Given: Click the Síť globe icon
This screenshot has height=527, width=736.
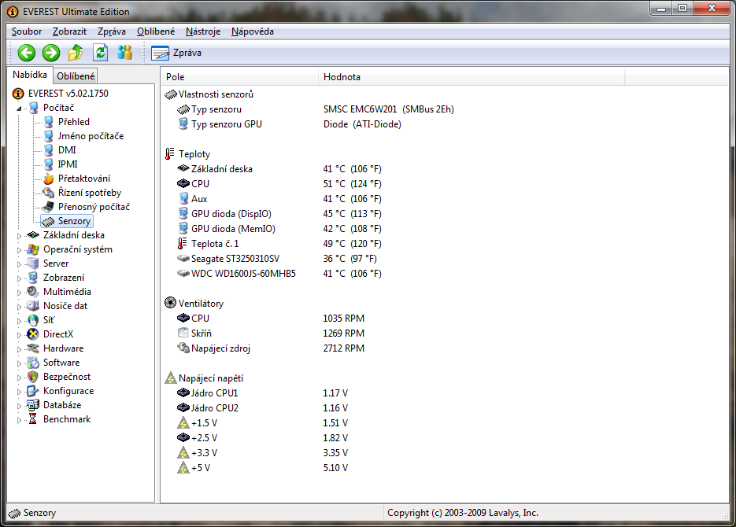Looking at the screenshot, I should (x=33, y=320).
